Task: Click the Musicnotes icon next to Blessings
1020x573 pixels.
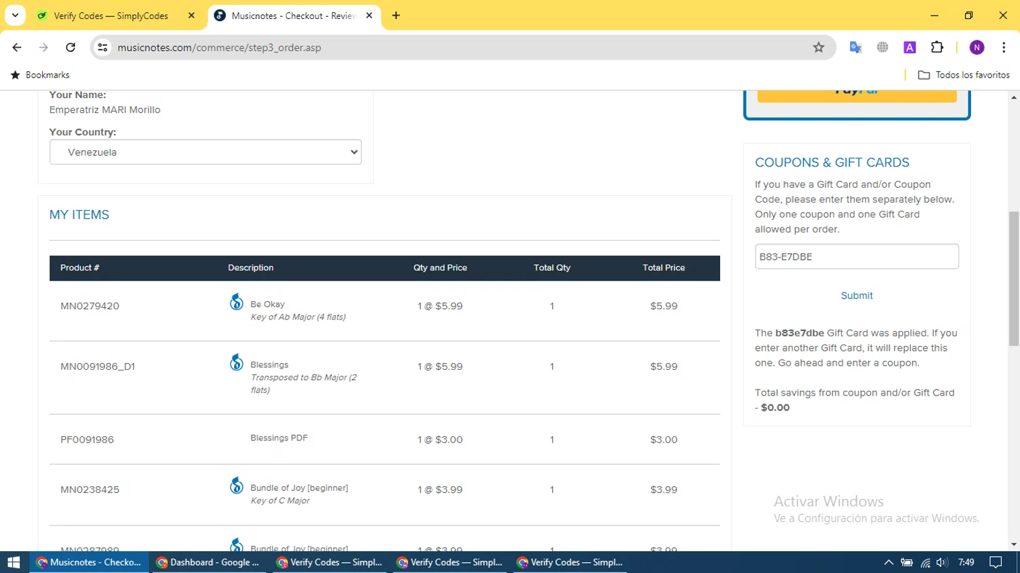Action: point(236,363)
